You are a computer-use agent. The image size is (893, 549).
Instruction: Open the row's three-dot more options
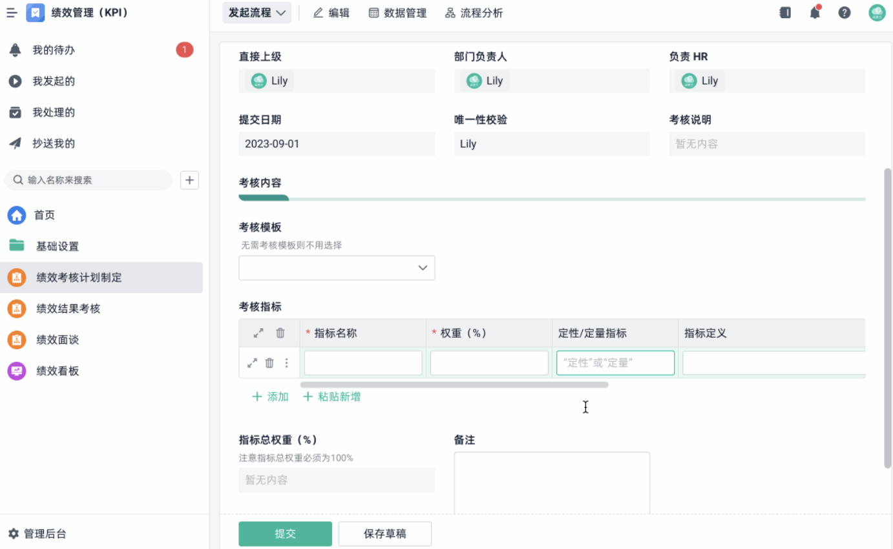pyautogui.click(x=286, y=363)
